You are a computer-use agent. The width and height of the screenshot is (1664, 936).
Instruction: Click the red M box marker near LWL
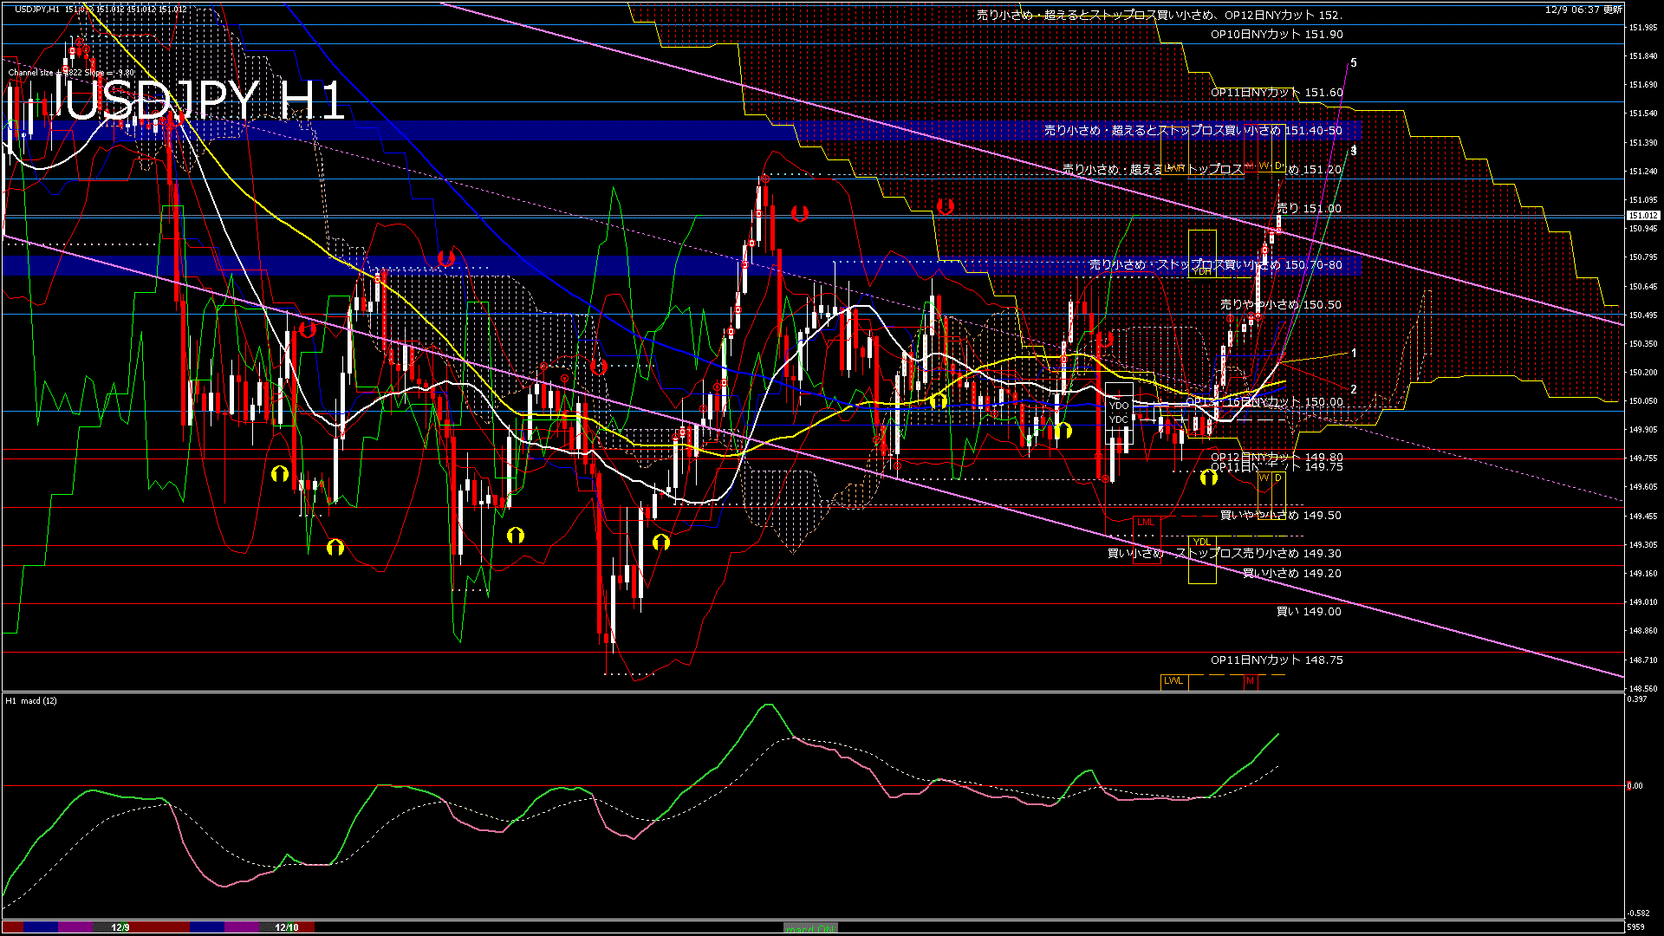(1250, 681)
